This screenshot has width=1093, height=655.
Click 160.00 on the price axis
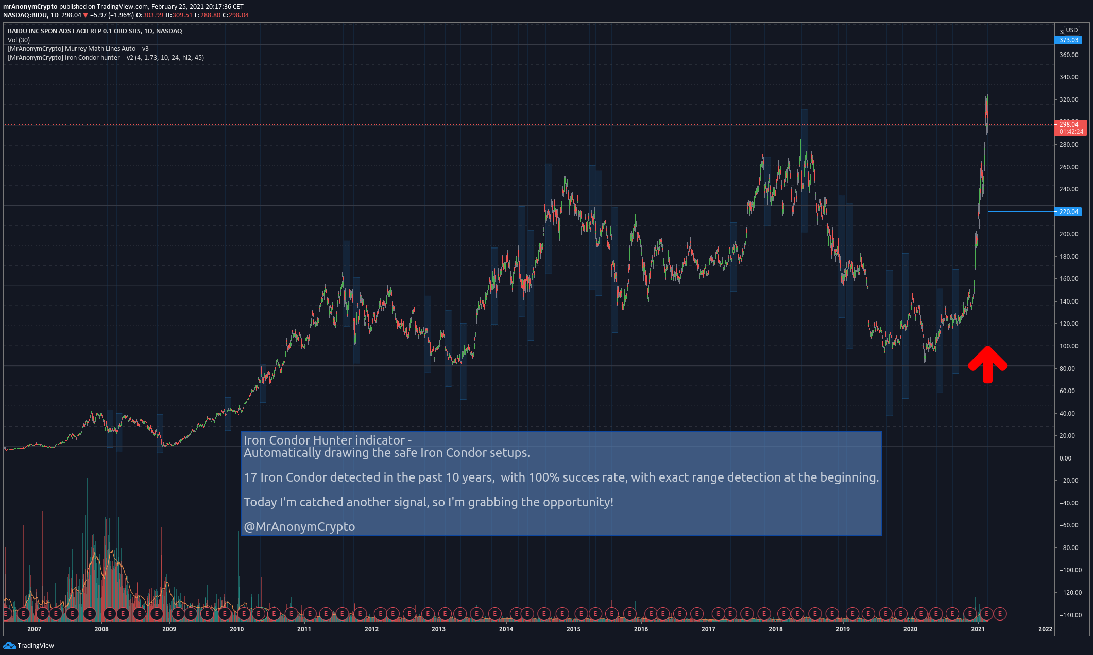point(1069,279)
